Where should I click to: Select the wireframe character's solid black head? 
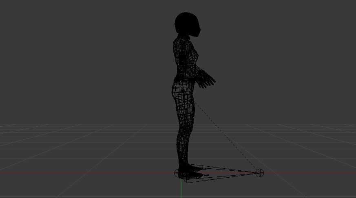point(188,24)
